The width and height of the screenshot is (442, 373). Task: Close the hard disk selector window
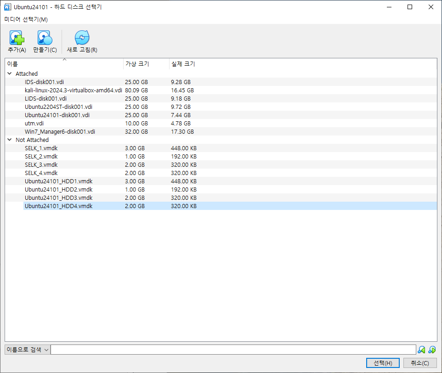pyautogui.click(x=431, y=7)
